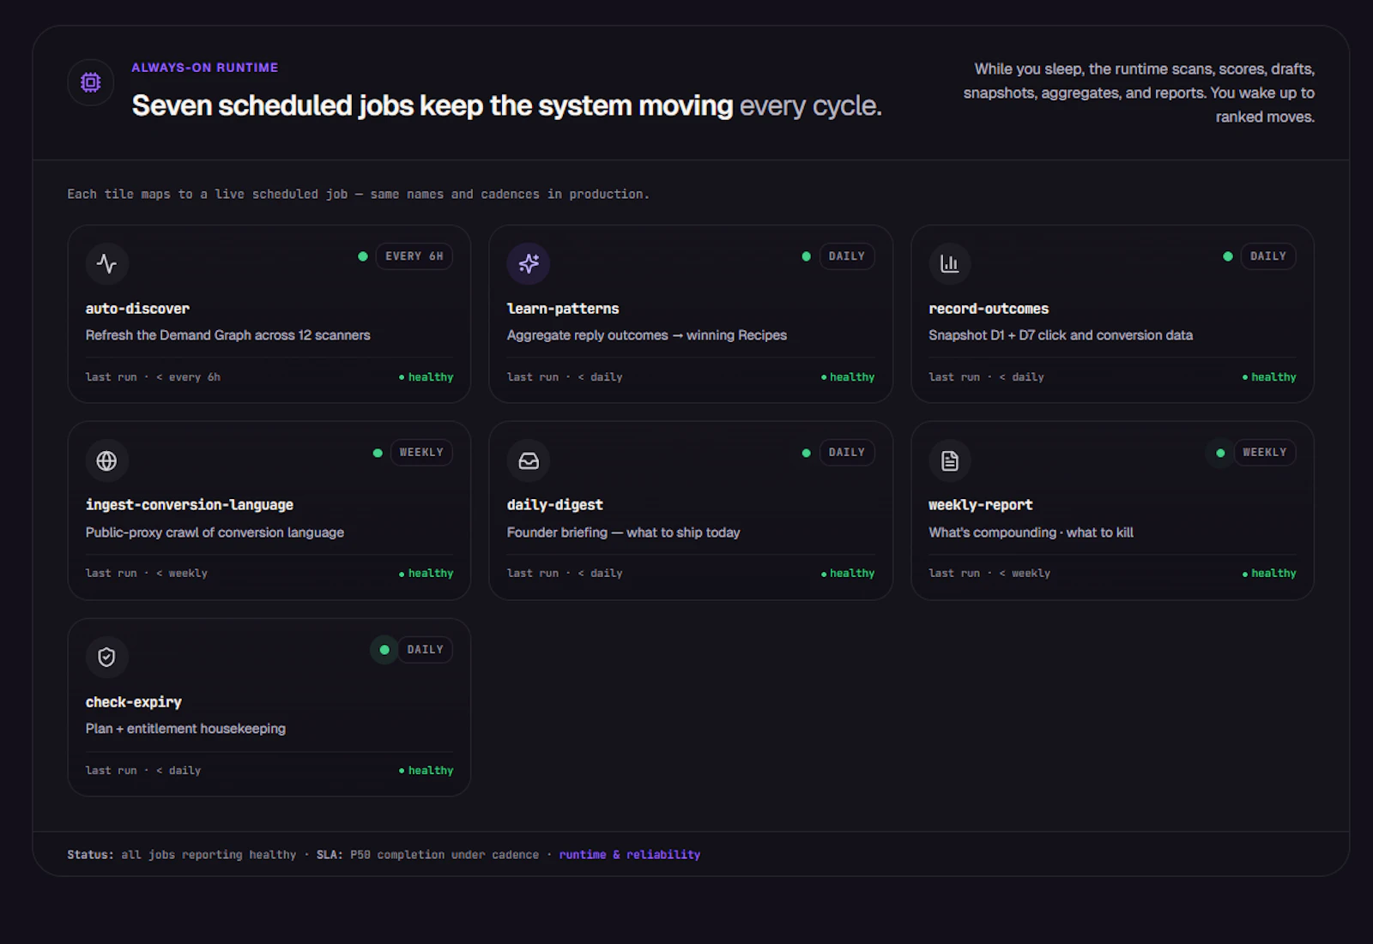The image size is (1373, 944).
Task: Open the runtime & reliability link
Action: point(630,855)
